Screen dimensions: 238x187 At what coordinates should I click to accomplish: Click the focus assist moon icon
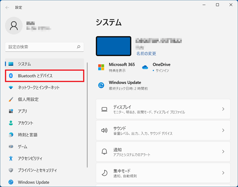coord(104,173)
